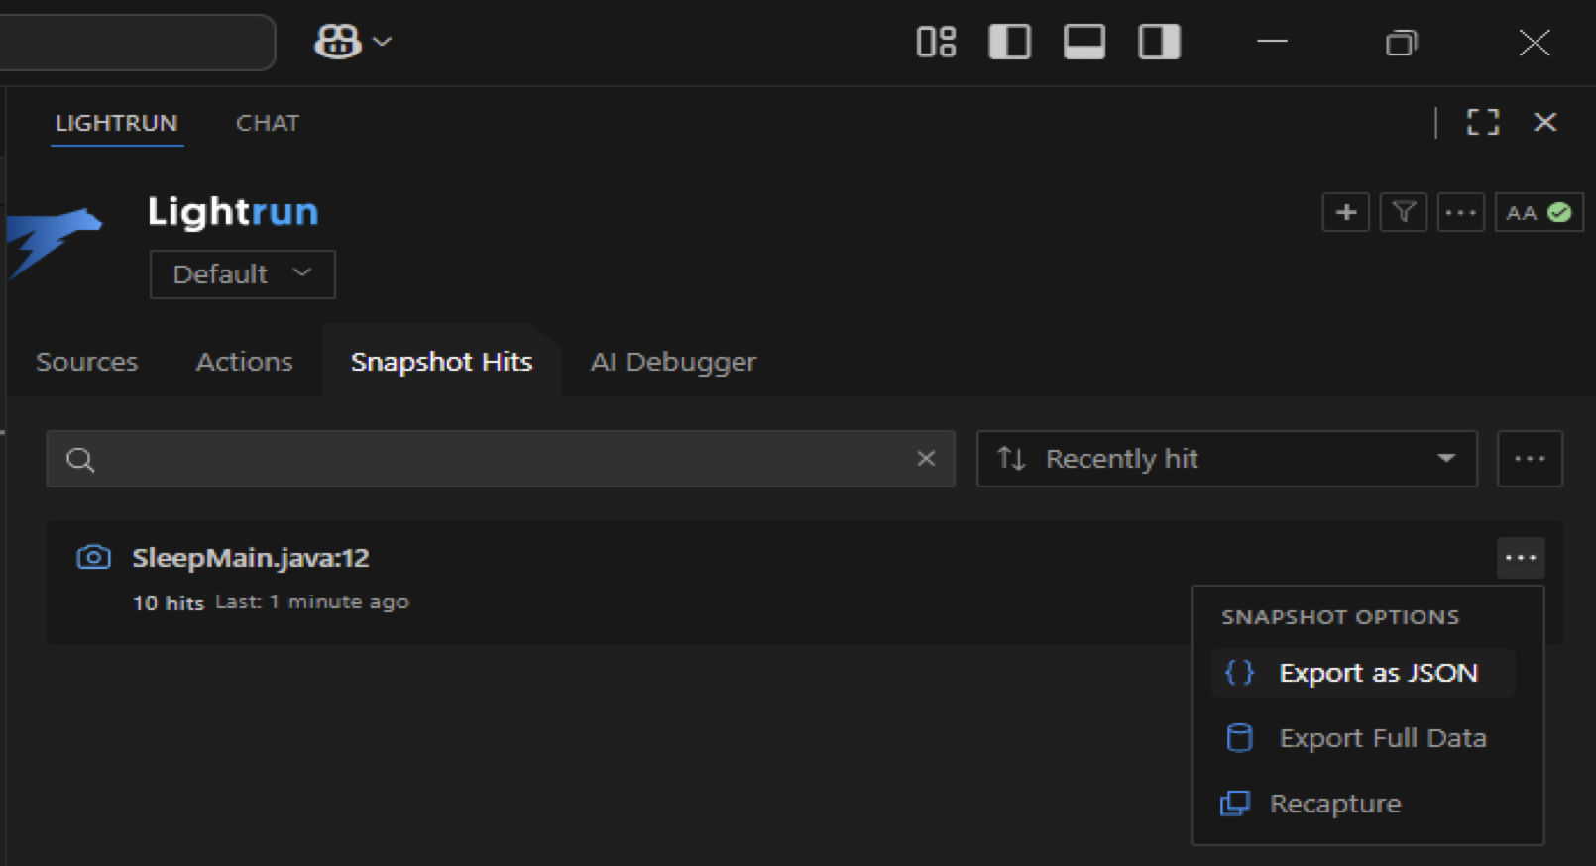The image size is (1596, 866).
Task: Close the Lightrun panel
Action: [x=1544, y=122]
